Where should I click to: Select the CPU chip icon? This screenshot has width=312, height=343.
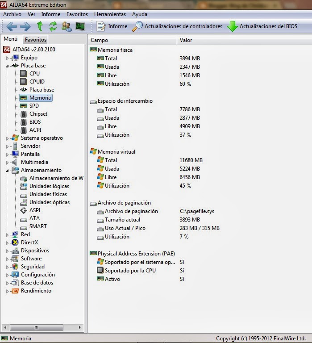point(24,74)
